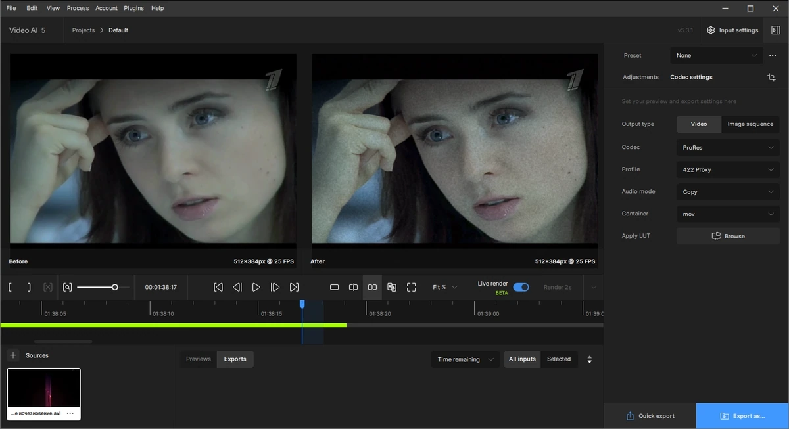Image resolution: width=789 pixels, height=429 pixels.
Task: Clear the trim selection bracket
Action: (47, 287)
